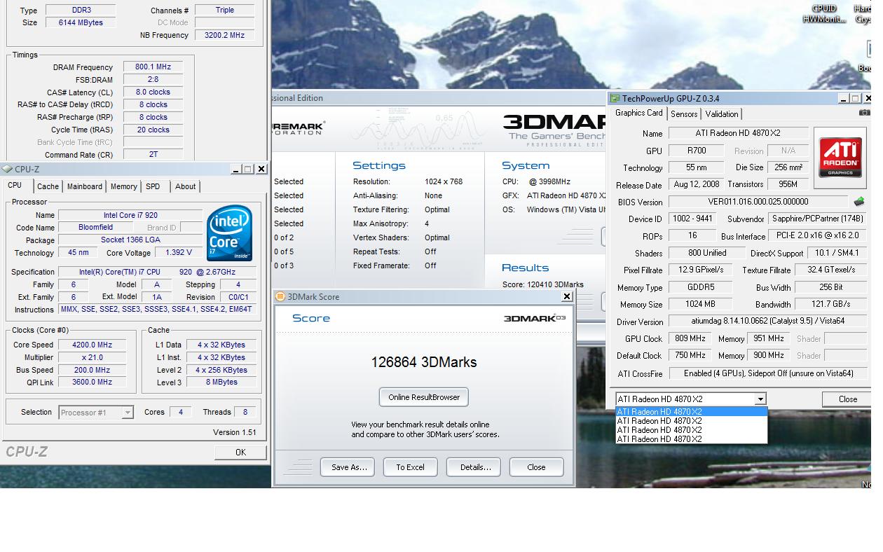Click the GPU Clock value 809 MHz
The image size is (883, 552).
pos(690,338)
